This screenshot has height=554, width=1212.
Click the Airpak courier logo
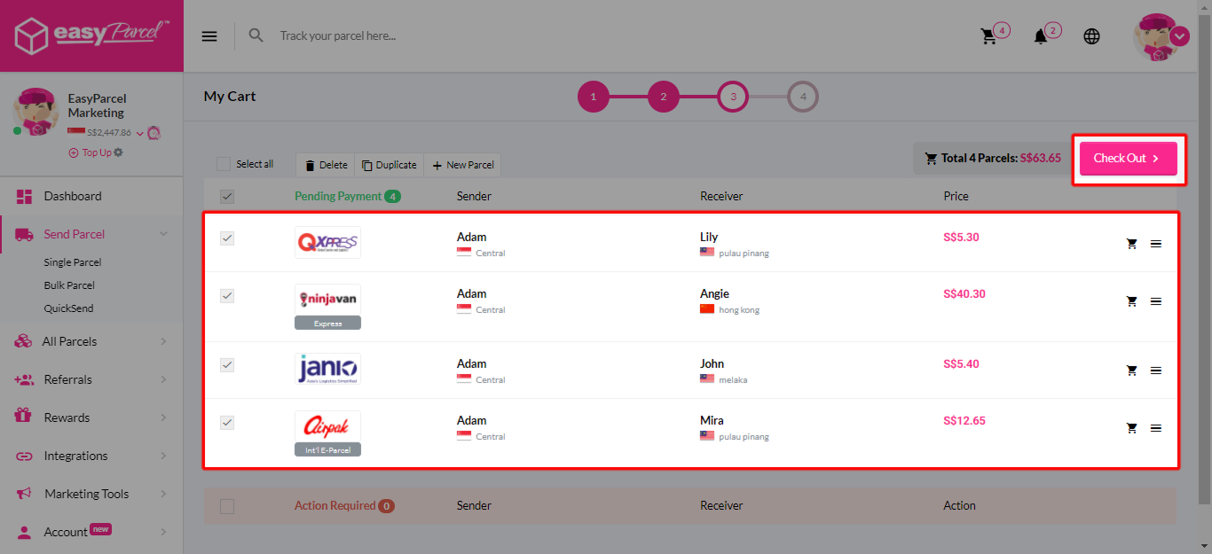pos(327,426)
